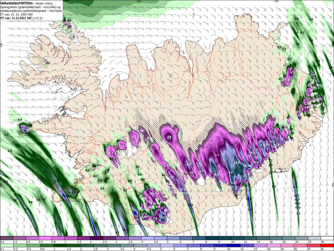Select the pale green 0.1 rain legend swatch
The width and height of the screenshot is (334, 251).
pos(7,246)
